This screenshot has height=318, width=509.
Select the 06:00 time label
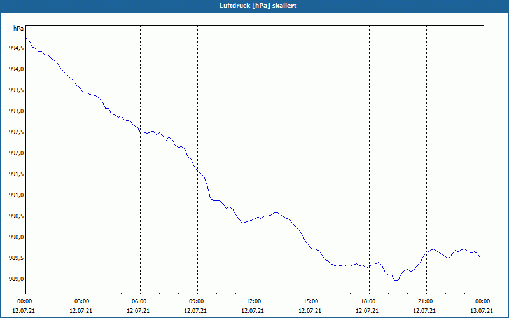(140, 301)
